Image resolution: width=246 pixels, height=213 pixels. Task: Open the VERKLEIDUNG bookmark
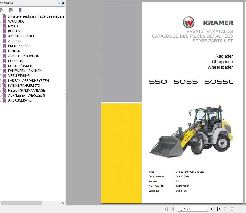coord(19,76)
